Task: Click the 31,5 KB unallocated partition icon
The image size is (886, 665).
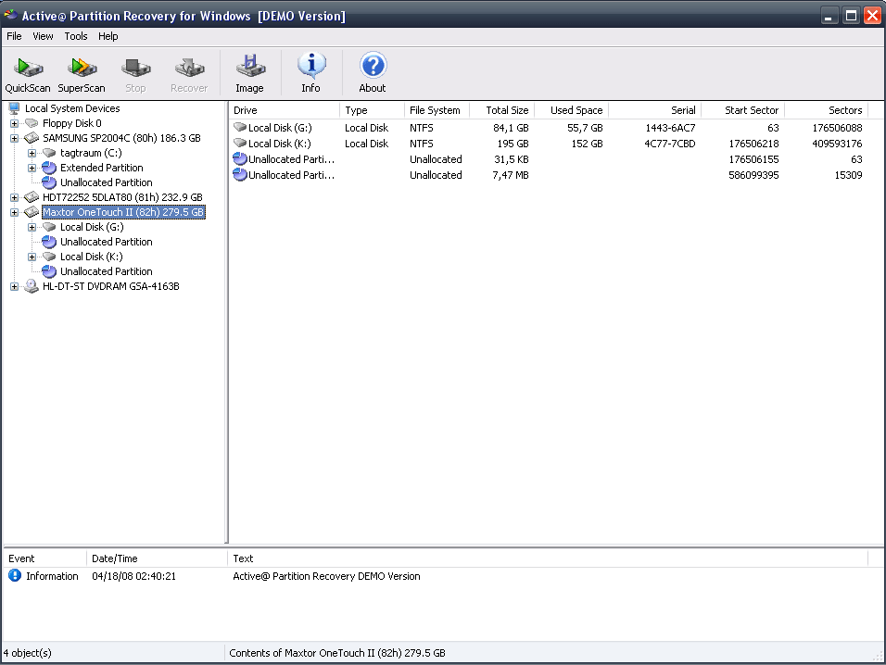Action: (x=240, y=159)
